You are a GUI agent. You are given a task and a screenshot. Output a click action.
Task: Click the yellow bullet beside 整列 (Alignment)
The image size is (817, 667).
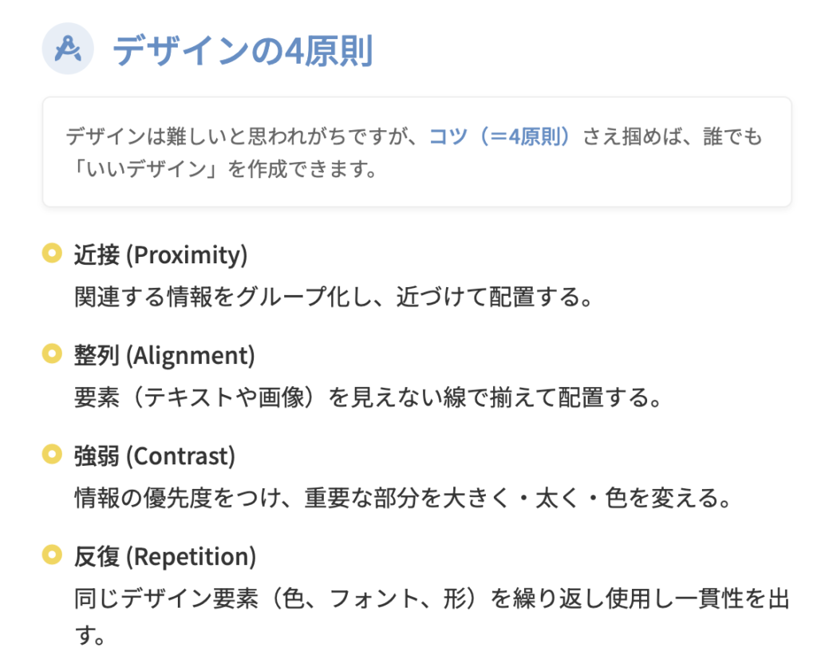click(x=52, y=353)
